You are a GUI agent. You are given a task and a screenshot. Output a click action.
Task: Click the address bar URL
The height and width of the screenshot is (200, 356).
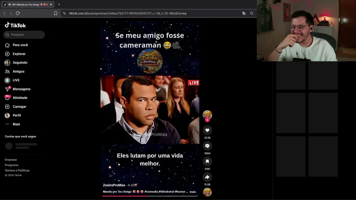pos(128,13)
